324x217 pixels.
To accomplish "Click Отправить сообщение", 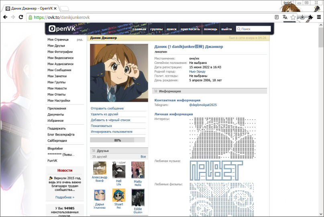I will click(x=107, y=108).
